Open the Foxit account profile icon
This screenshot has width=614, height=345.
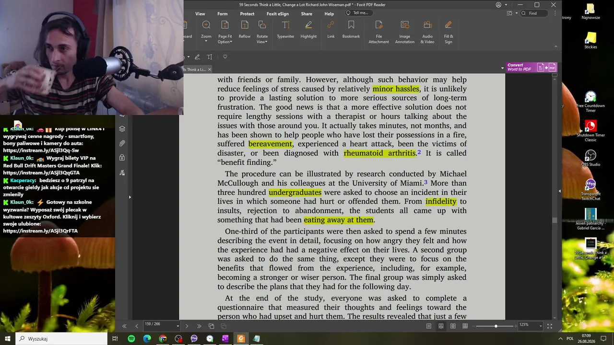point(498,5)
